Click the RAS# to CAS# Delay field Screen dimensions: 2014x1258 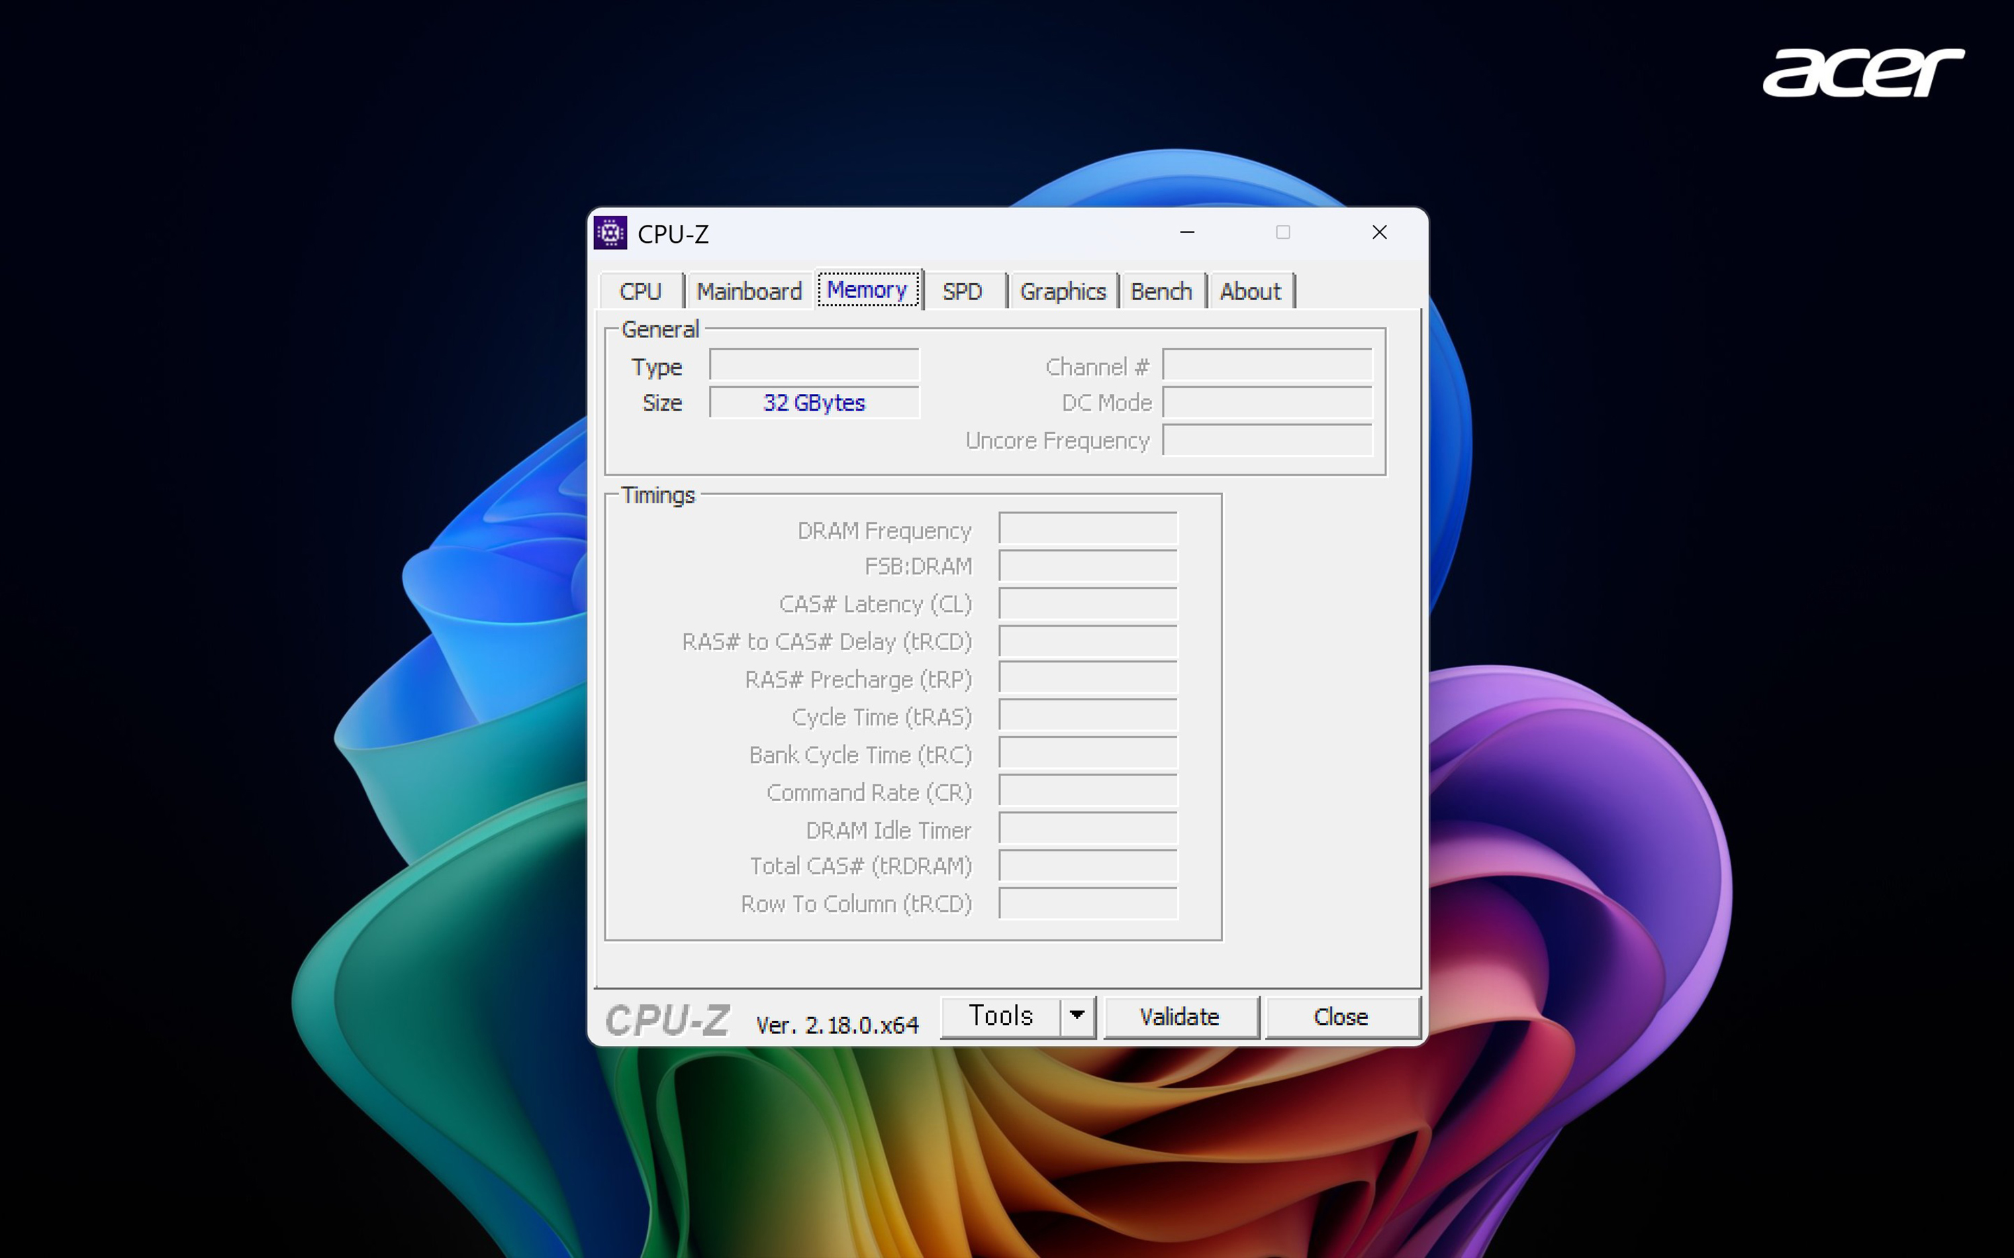pyautogui.click(x=1088, y=641)
